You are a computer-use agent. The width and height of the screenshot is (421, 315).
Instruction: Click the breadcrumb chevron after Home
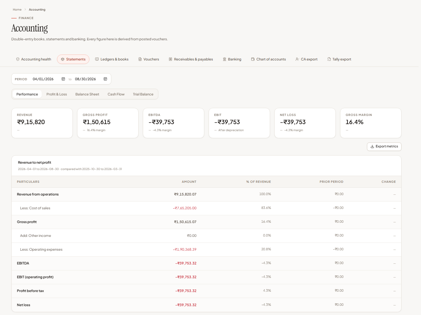click(x=25, y=10)
